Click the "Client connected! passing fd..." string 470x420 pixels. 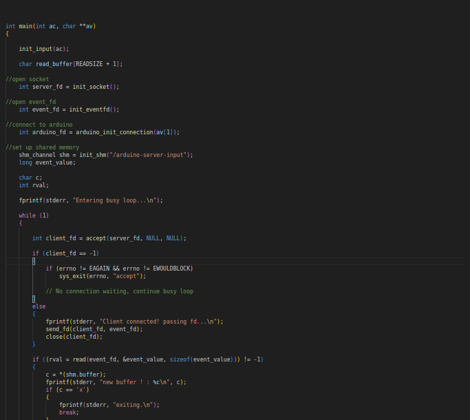(x=158, y=322)
